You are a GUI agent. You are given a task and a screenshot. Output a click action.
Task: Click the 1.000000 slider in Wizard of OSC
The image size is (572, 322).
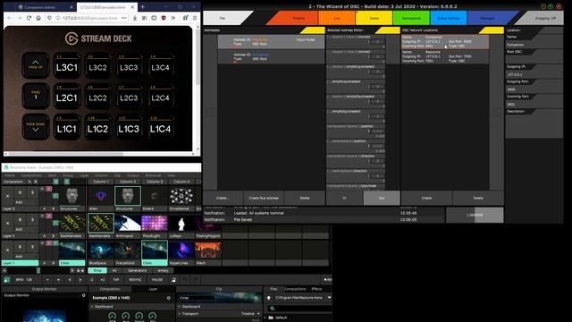click(x=475, y=215)
